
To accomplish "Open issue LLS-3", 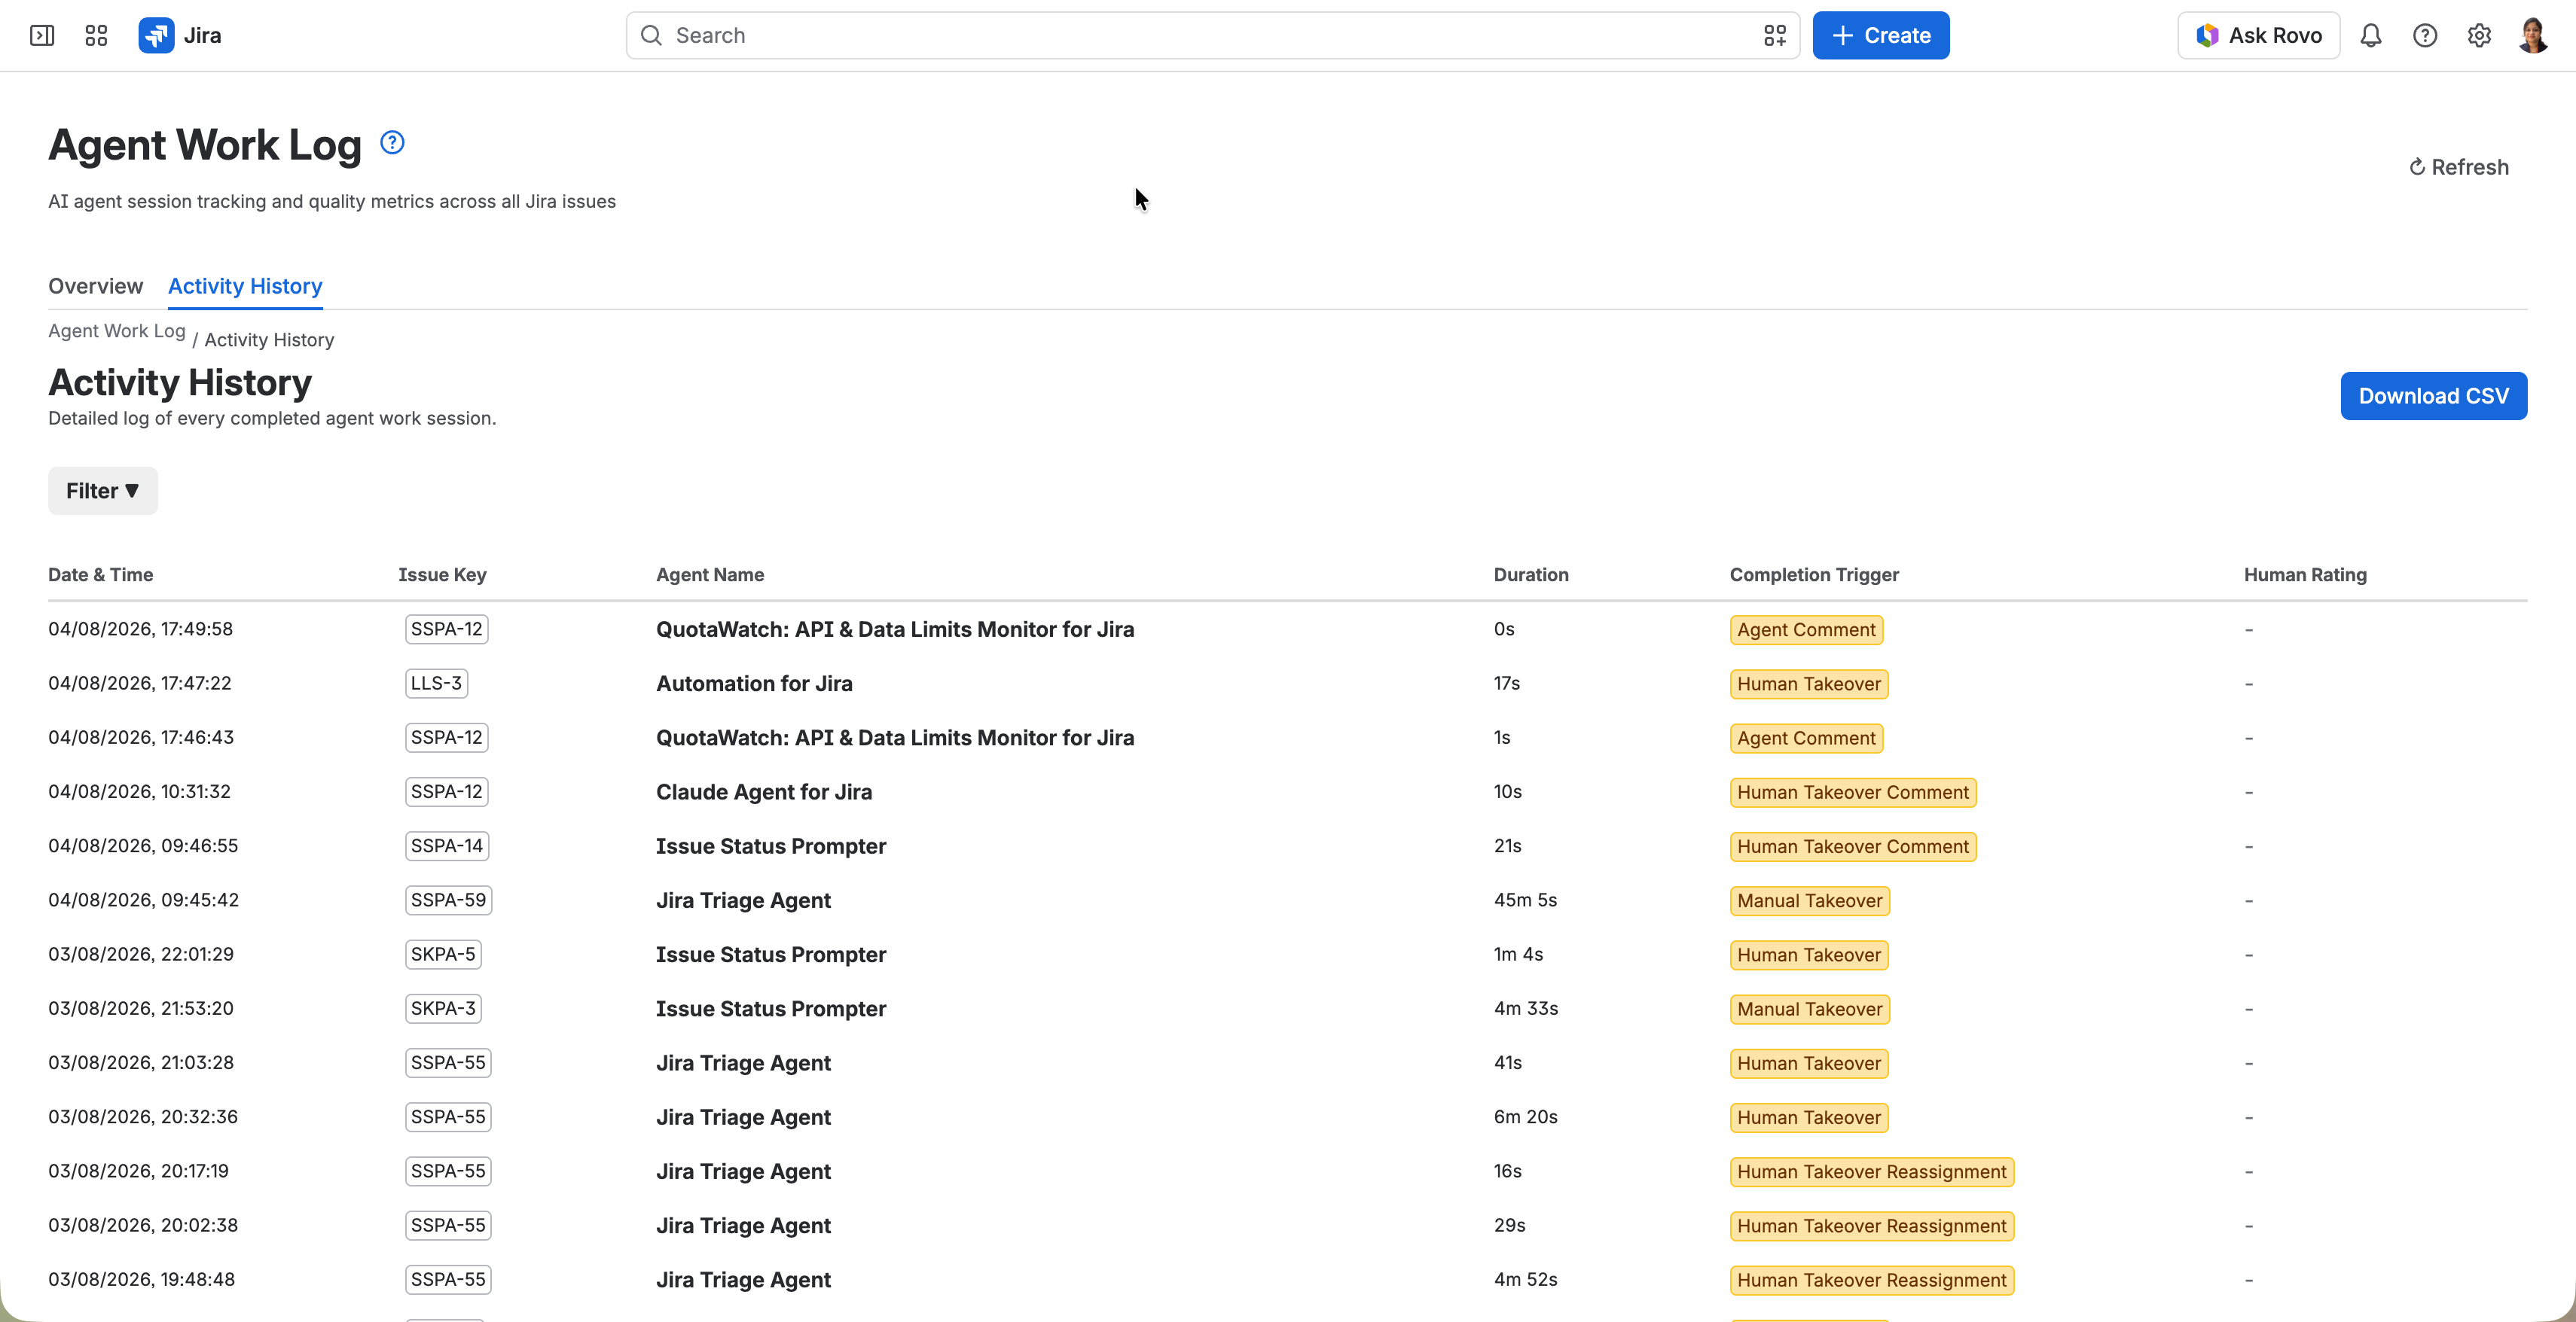I will (436, 684).
